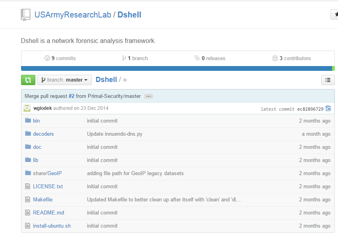The height and width of the screenshot is (236, 338).
Task: Open pull request #2 link
Action: (71, 96)
